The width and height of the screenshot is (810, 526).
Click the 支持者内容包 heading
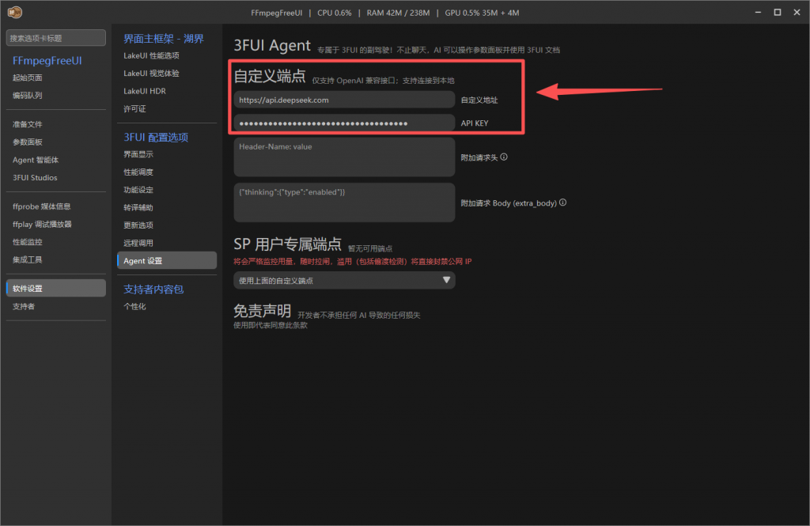[x=153, y=289]
